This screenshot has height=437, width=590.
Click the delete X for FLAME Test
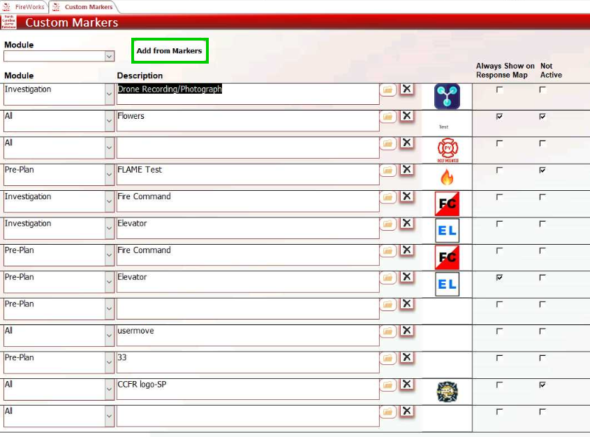pos(406,170)
